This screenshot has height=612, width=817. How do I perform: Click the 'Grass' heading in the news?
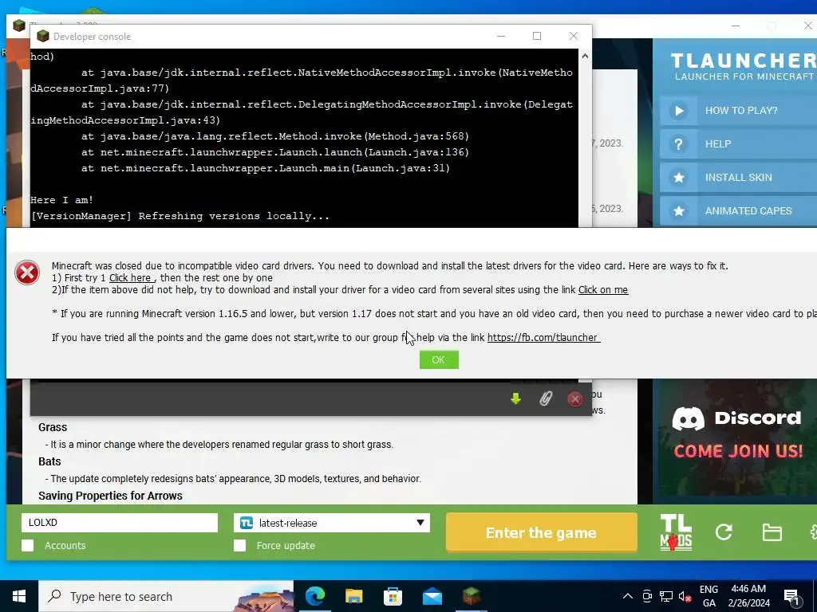pos(53,427)
